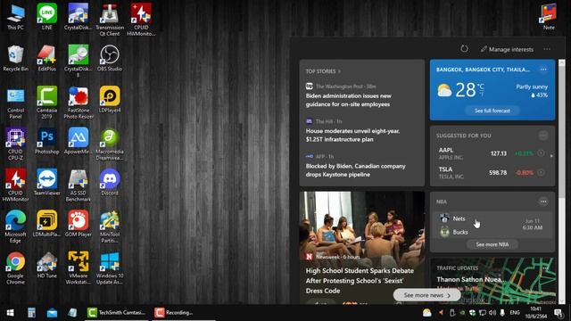Open TeamViewer desktop shortcut

click(x=47, y=183)
